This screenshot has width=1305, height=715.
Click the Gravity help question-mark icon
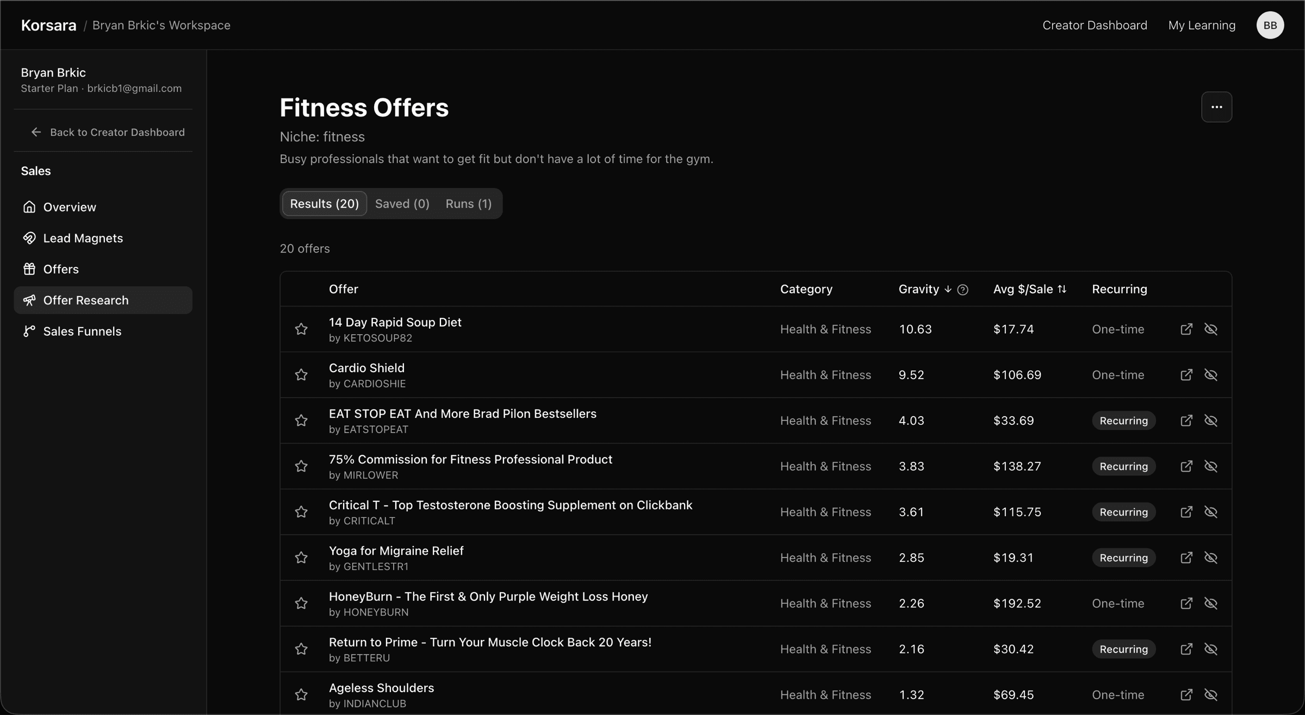click(x=962, y=290)
